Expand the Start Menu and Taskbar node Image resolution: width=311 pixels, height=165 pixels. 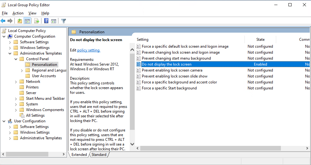[x=16, y=98]
